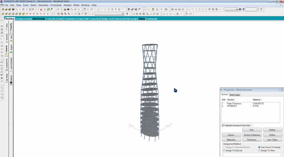Click the second magnifier zoom icon
This screenshot has height=157, width=284.
[62, 14]
